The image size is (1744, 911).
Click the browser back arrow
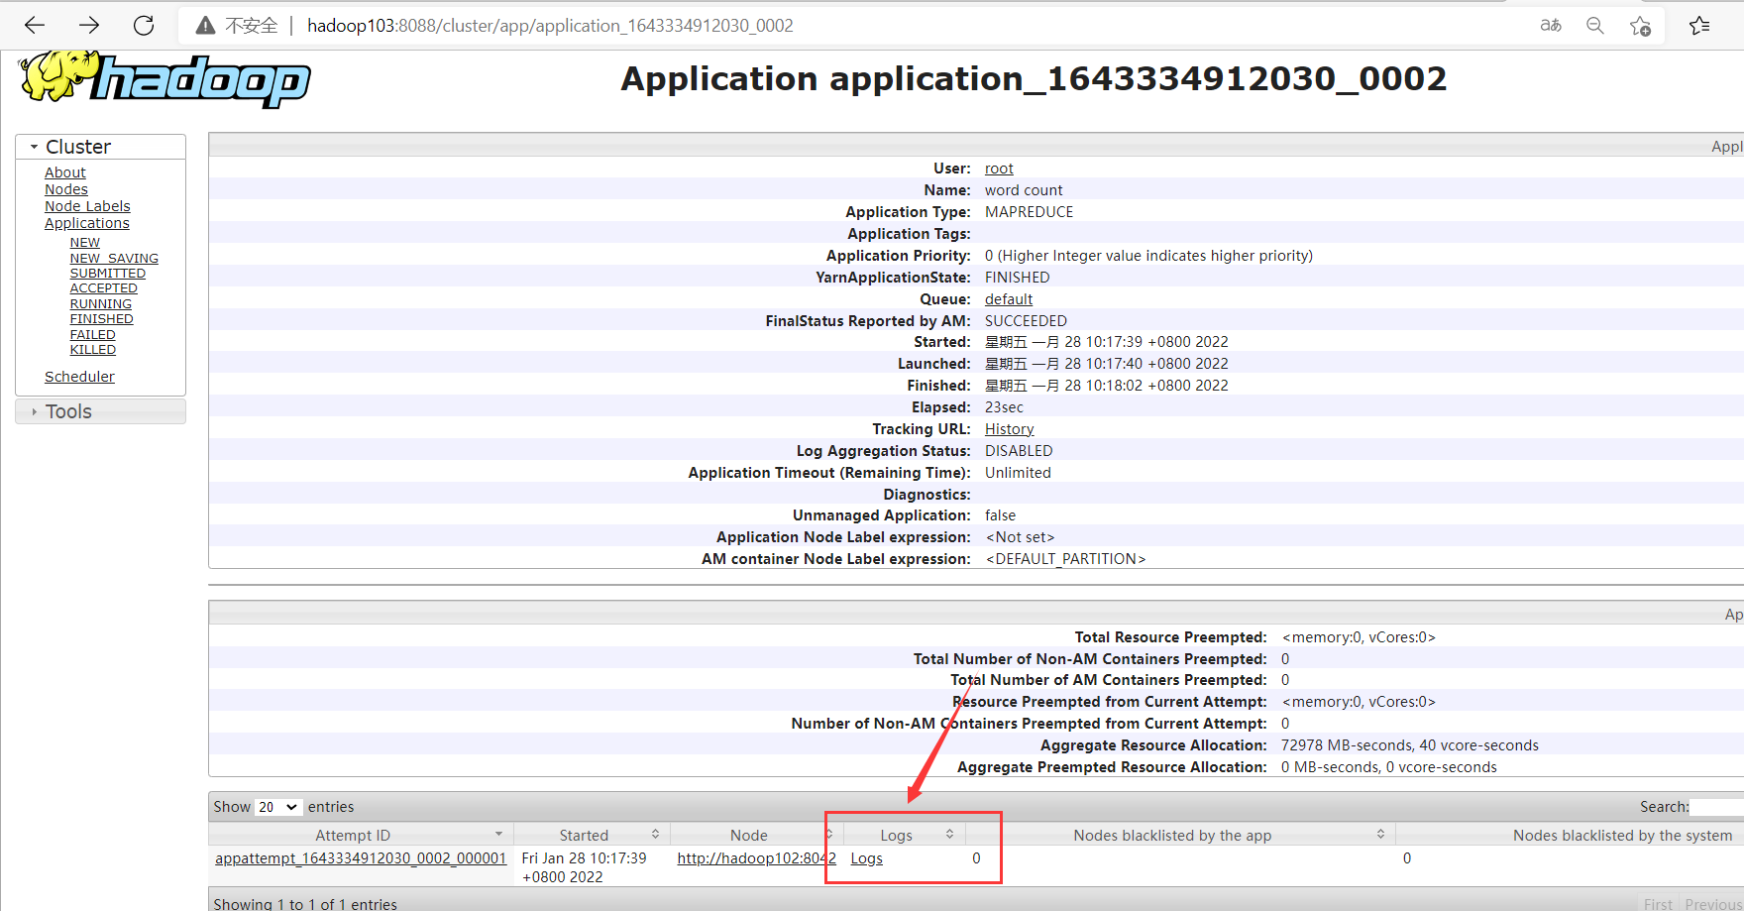(x=35, y=25)
